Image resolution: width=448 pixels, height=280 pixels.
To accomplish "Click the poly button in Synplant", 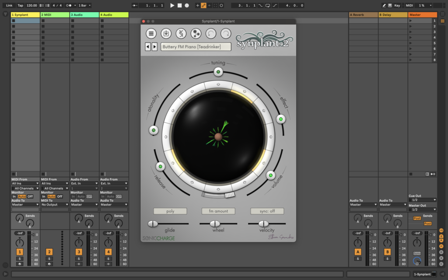I will click(170, 210).
